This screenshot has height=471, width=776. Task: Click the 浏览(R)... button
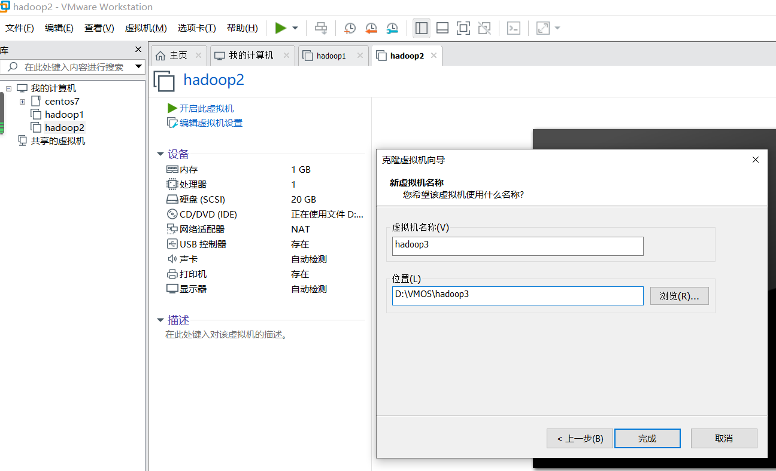click(x=680, y=296)
